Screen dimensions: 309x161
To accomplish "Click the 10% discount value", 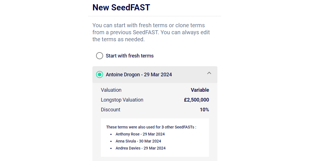I will (204, 110).
